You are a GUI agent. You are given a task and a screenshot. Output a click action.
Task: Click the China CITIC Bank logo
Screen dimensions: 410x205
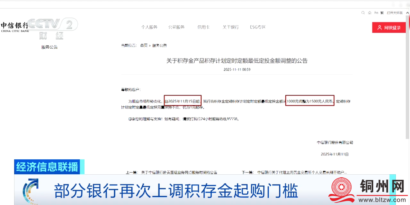pyautogui.click(x=15, y=27)
